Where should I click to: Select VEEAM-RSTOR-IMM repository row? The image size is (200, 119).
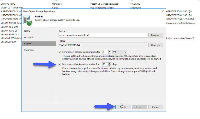(x=11, y=38)
